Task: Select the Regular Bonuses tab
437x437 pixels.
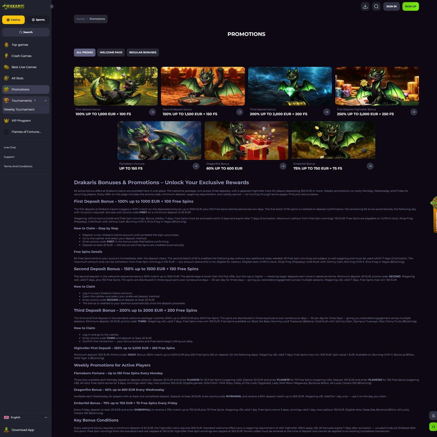Action: point(143,52)
